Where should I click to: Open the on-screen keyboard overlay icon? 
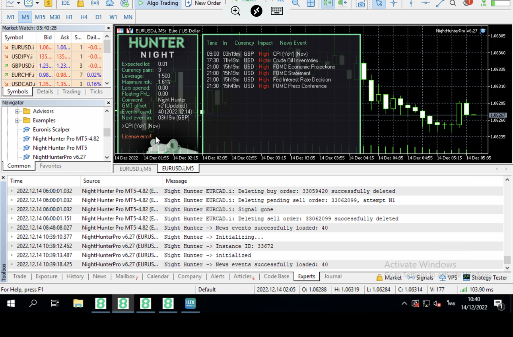(277, 11)
